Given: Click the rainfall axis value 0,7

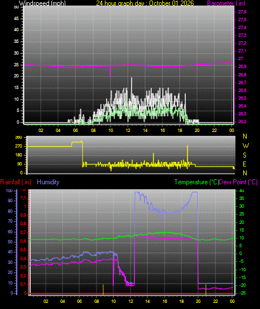Looking at the screenshot, I should coord(23,233).
